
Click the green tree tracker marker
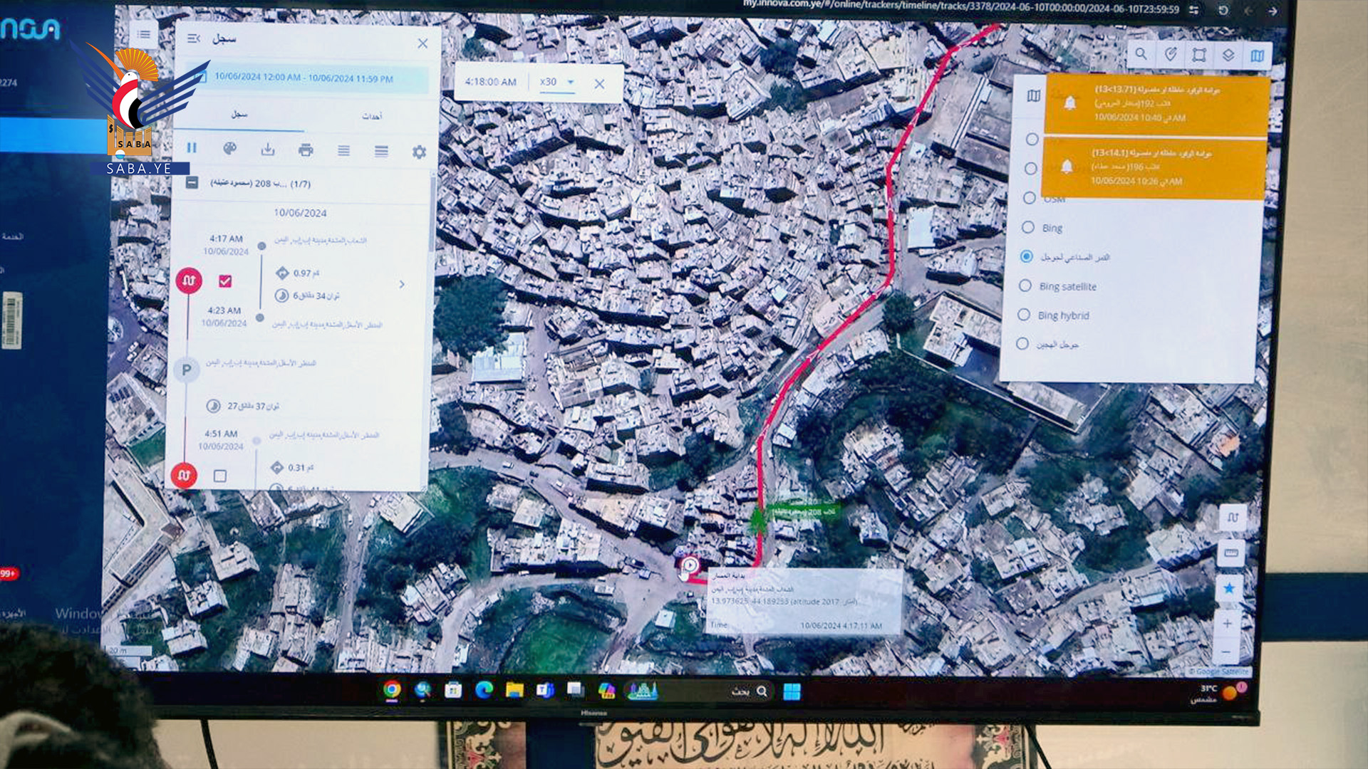pos(757,520)
